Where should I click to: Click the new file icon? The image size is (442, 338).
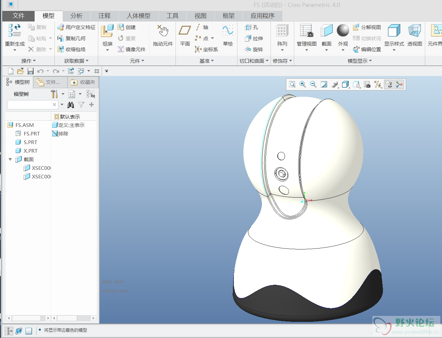click(x=11, y=71)
